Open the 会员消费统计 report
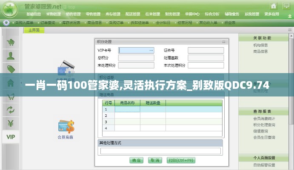This screenshot has width=294, height=170. pos(264,119)
